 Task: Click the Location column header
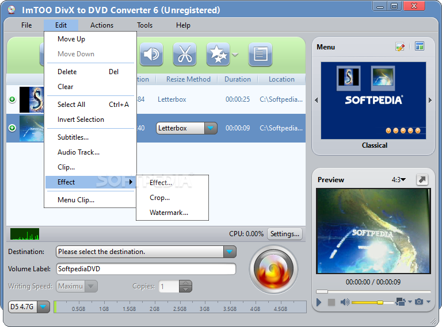pyautogui.click(x=281, y=79)
